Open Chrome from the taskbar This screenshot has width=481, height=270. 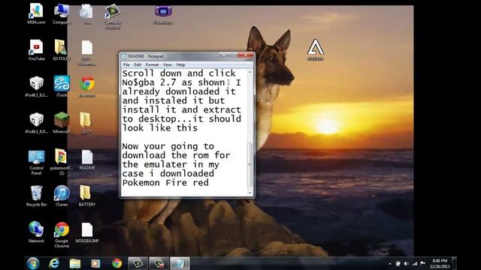point(116,263)
